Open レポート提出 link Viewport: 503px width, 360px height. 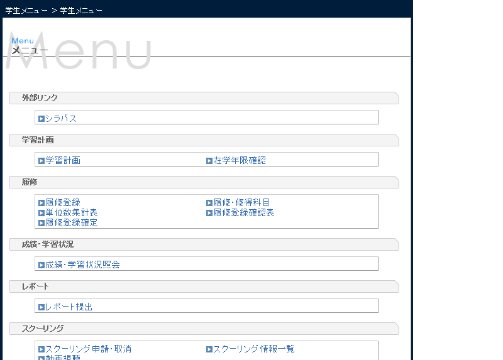[69, 307]
